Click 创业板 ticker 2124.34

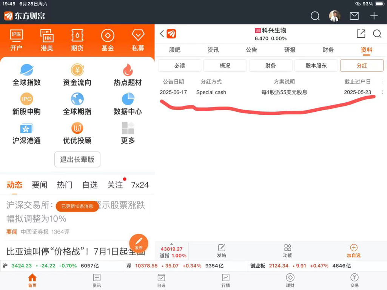[301, 266]
